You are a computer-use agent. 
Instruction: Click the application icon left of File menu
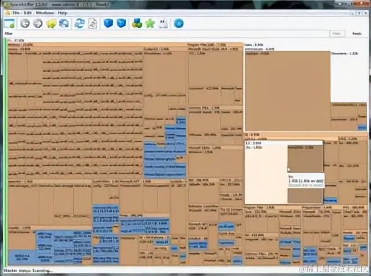click(x=7, y=13)
